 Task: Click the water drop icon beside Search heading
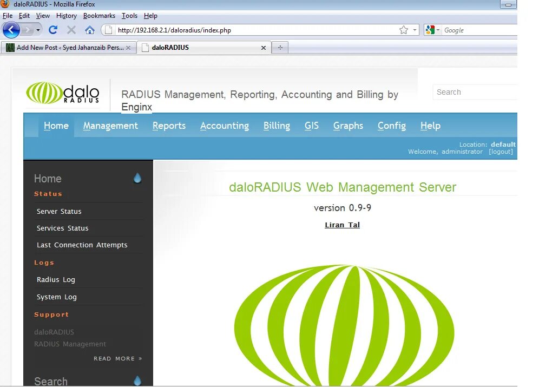(x=137, y=381)
